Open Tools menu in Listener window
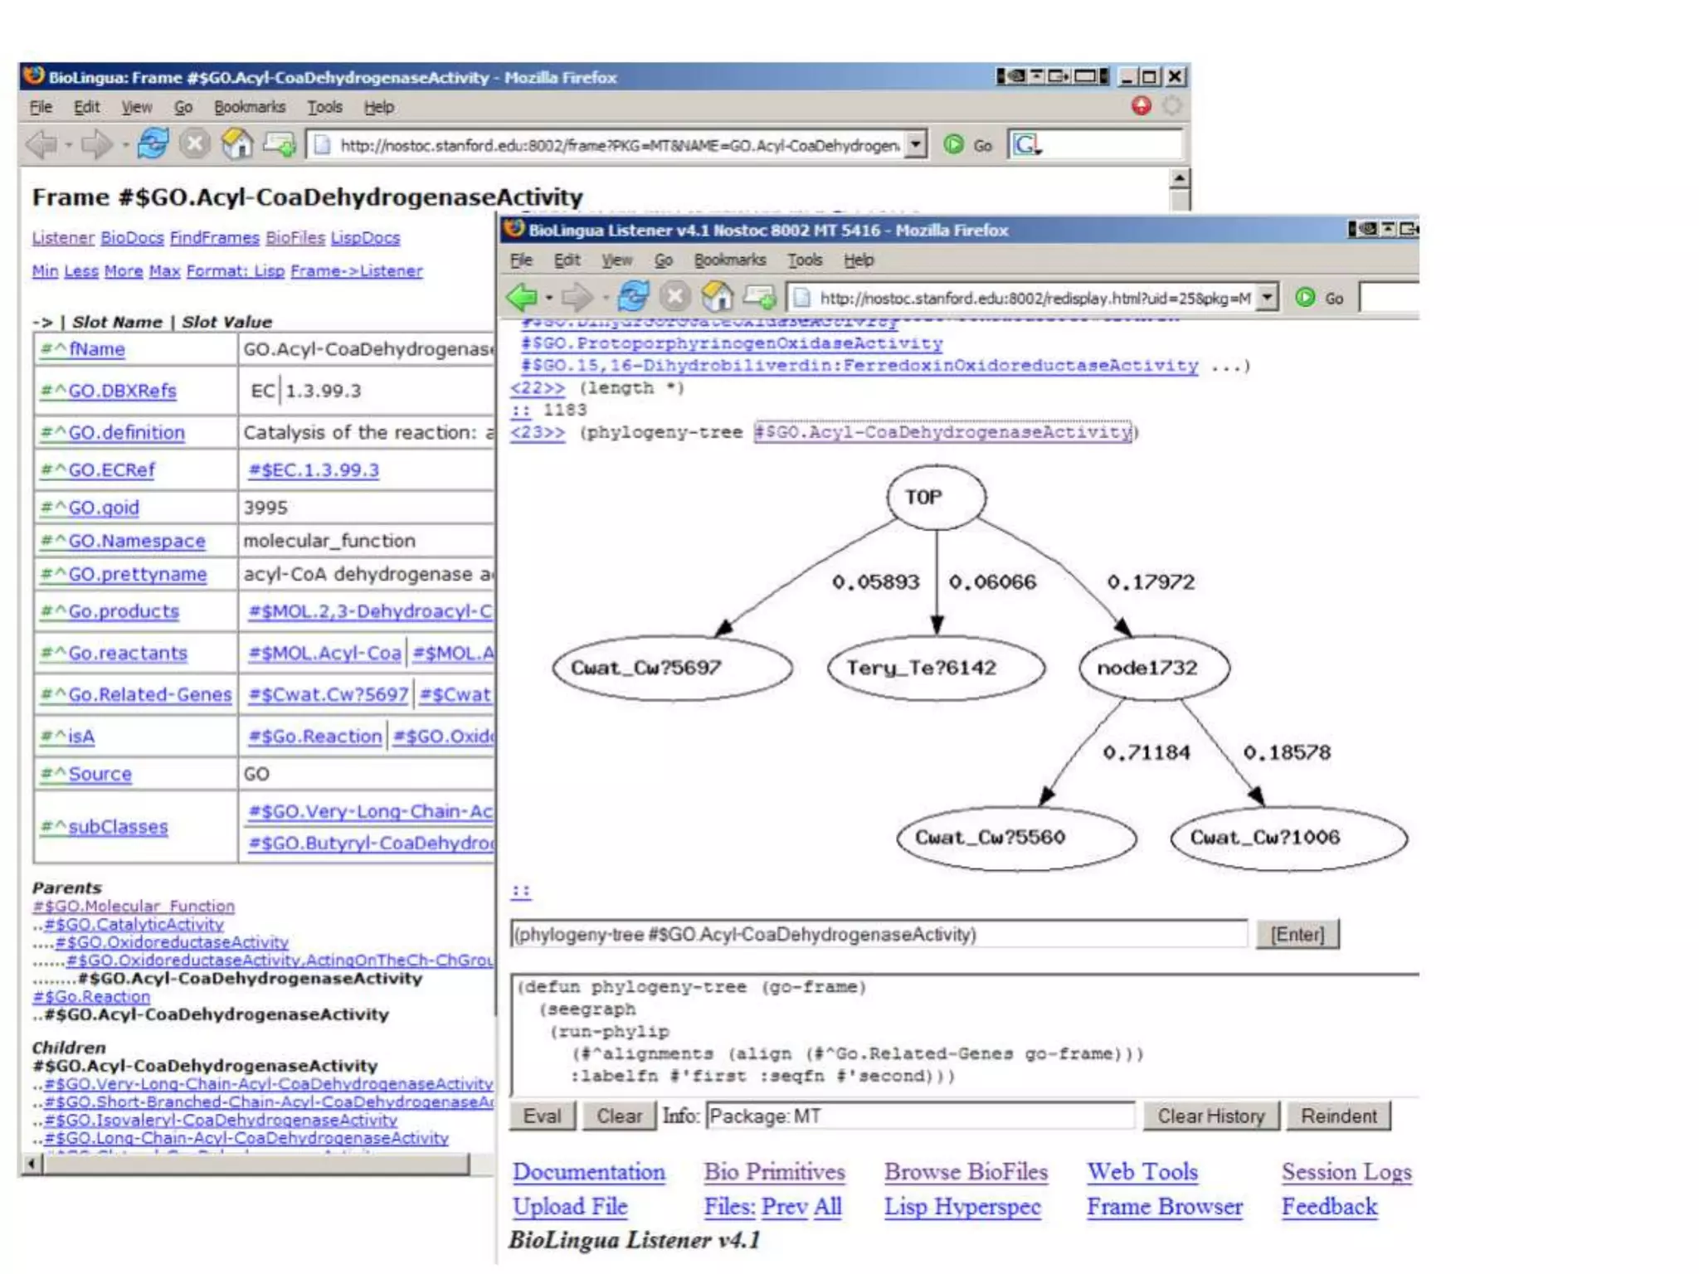 [804, 260]
